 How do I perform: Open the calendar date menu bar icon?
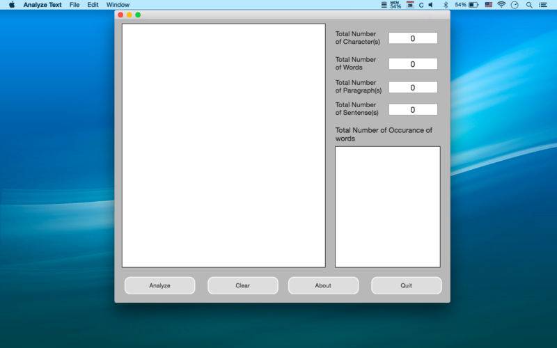tap(410, 5)
